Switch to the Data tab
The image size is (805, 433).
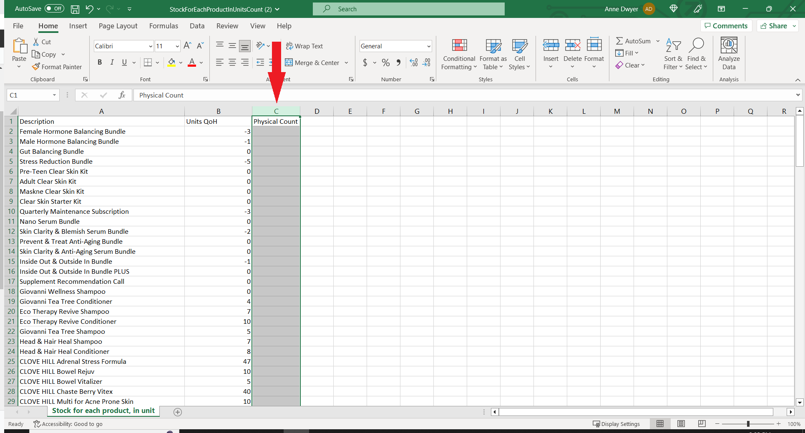pyautogui.click(x=197, y=26)
